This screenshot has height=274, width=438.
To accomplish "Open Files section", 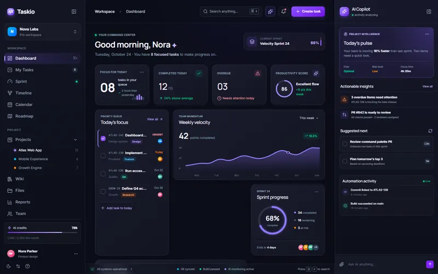I will (x=43, y=190).
